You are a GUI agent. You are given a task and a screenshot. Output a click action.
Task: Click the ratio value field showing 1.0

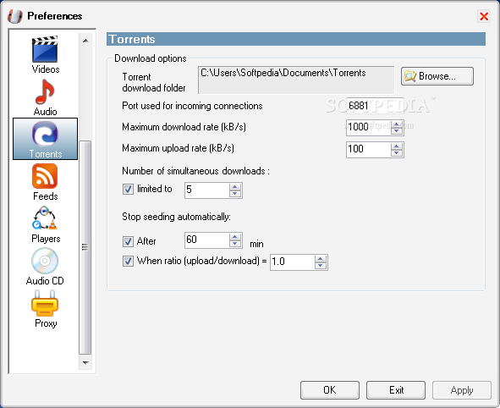[x=293, y=262]
